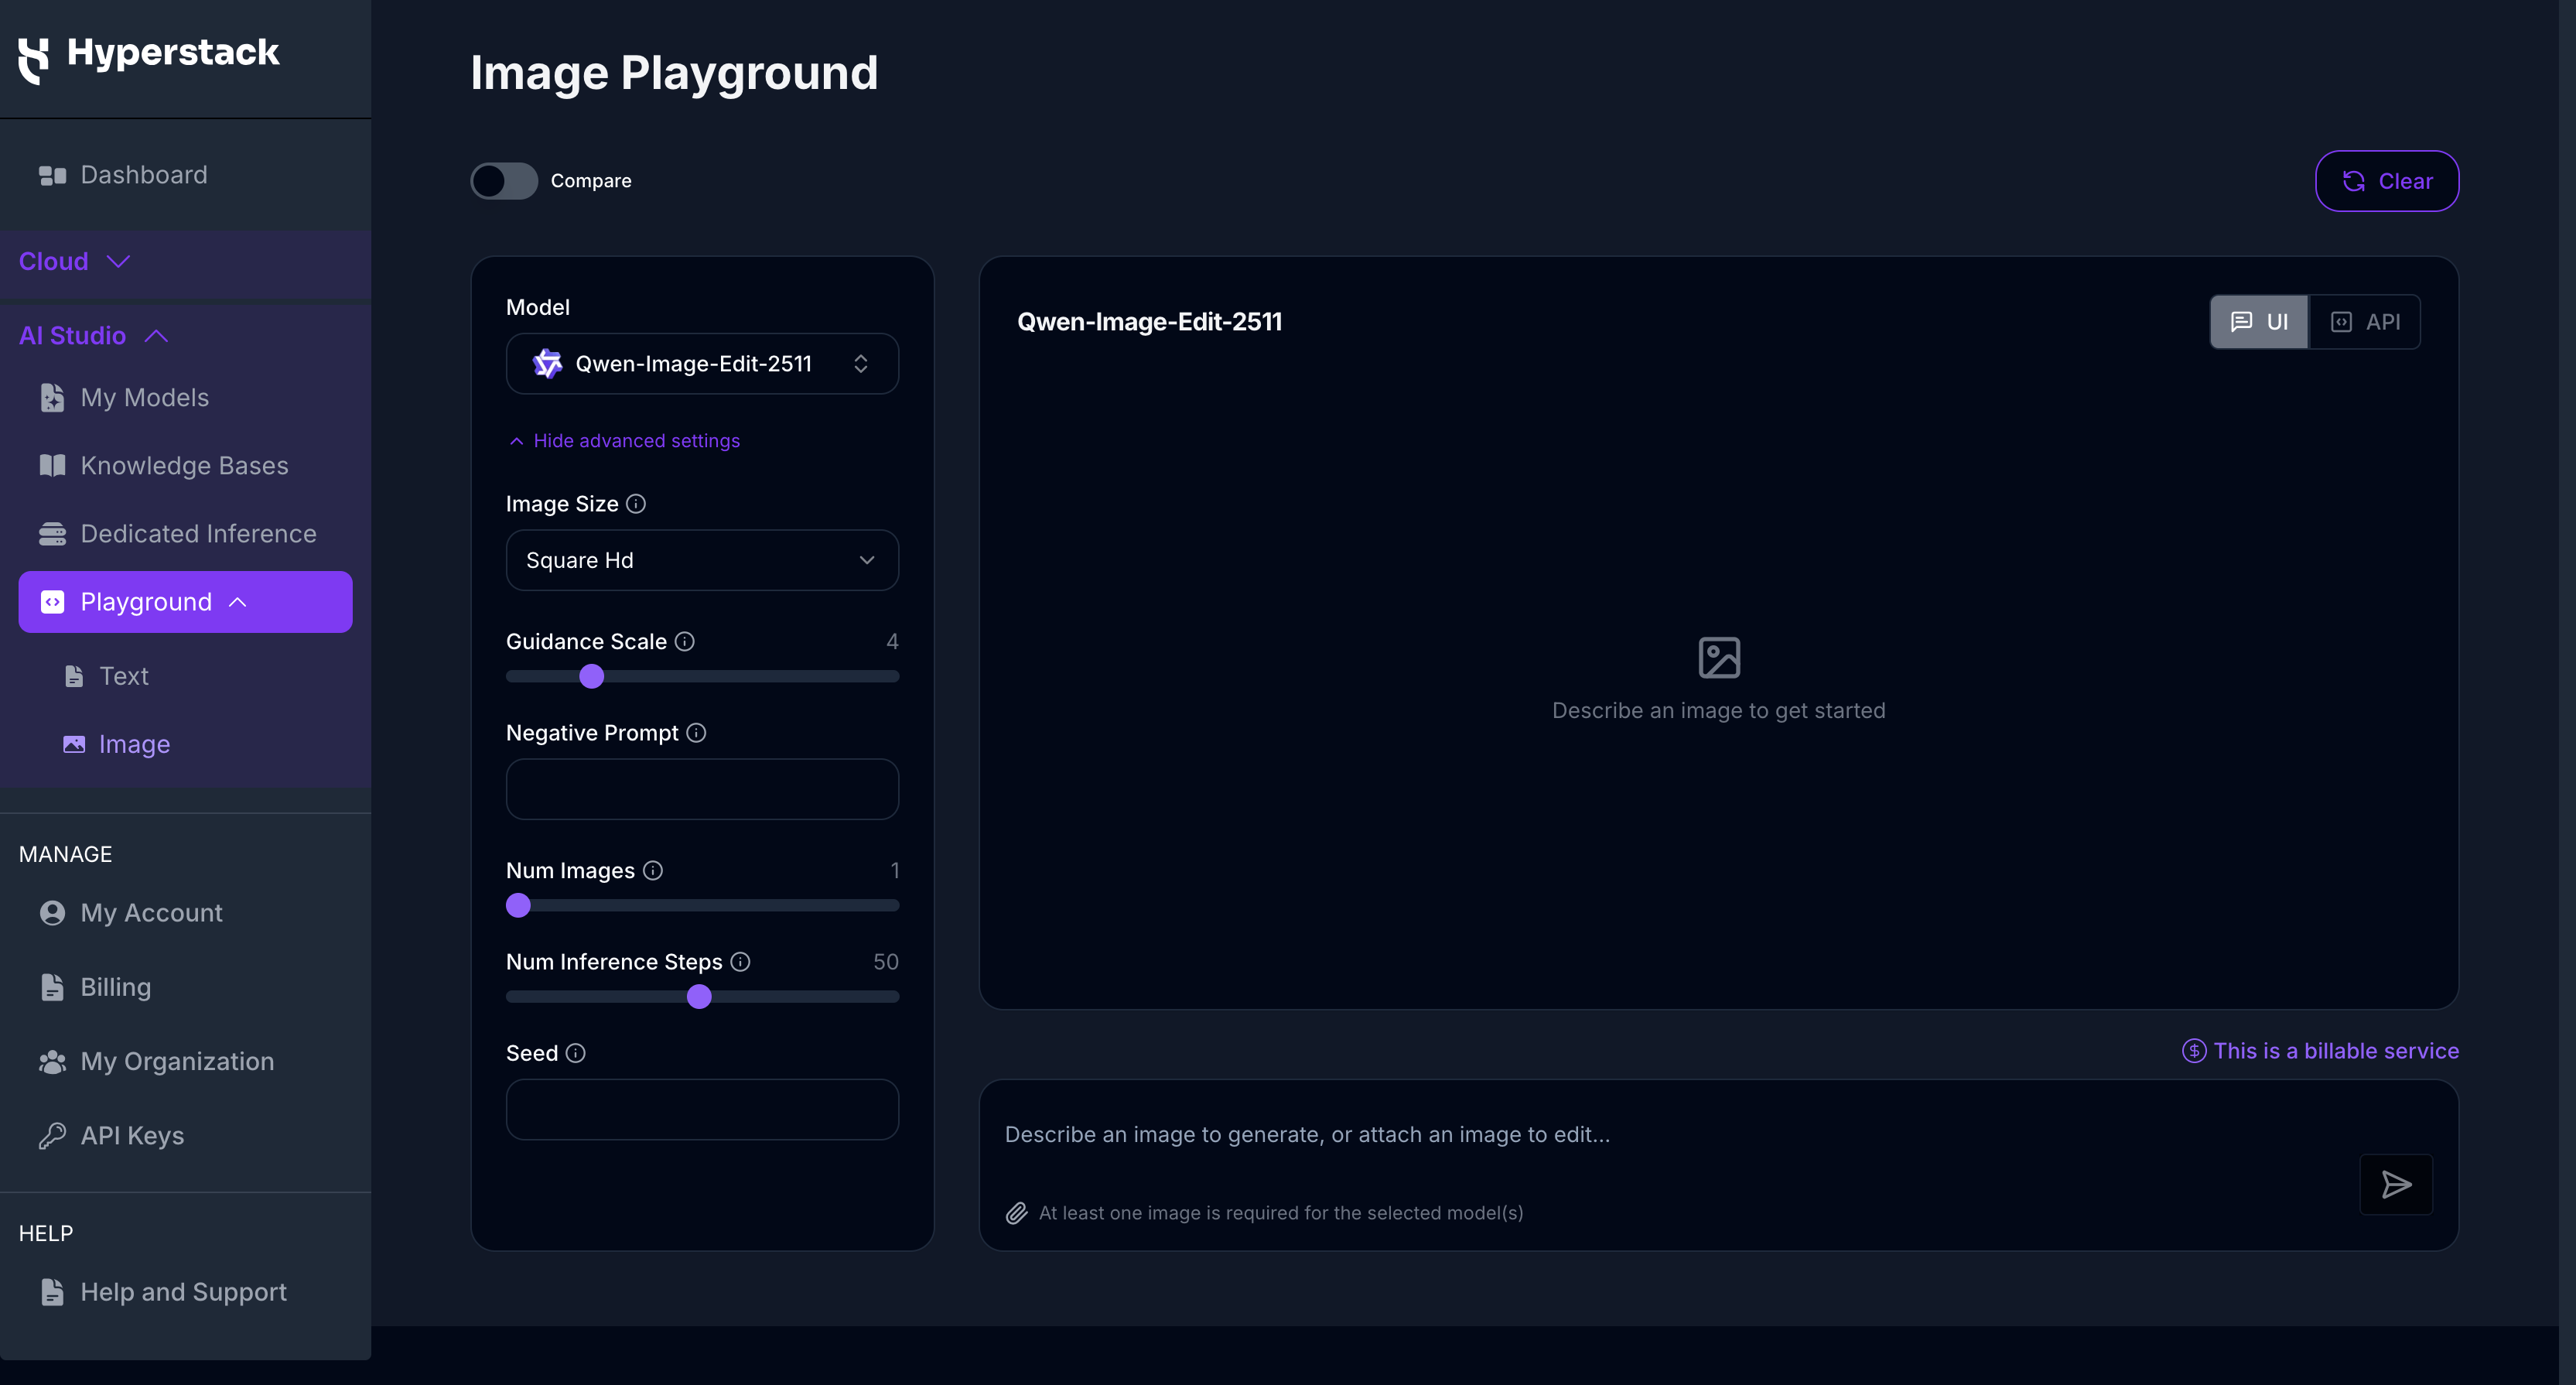Image resolution: width=2576 pixels, height=1385 pixels.
Task: Click the Num Inference Steps slider handle
Action: (699, 997)
